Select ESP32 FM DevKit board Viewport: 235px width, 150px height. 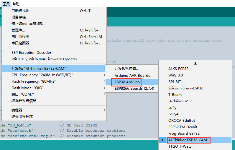pos(195,127)
